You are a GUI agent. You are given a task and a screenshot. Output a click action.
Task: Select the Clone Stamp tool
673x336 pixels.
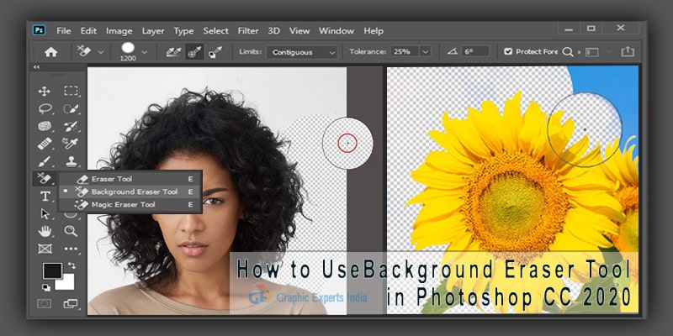coord(71,161)
